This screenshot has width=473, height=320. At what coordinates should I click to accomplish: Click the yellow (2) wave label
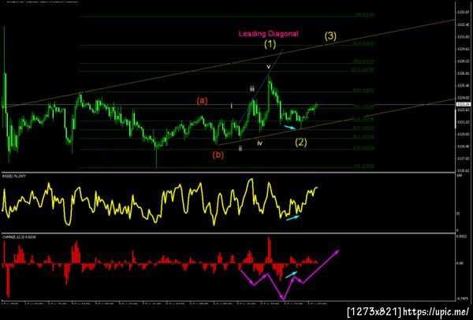pyautogui.click(x=301, y=142)
